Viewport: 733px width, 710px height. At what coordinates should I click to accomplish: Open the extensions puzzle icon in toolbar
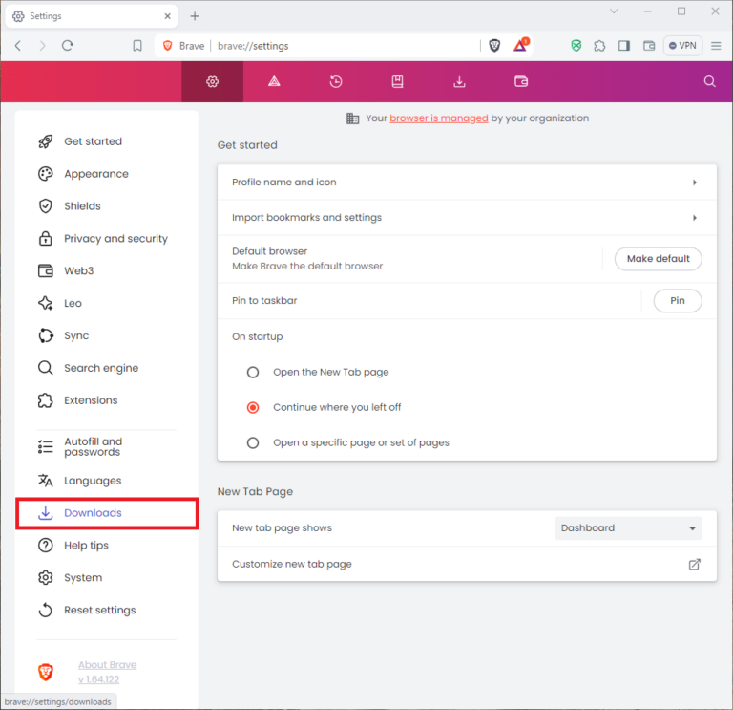pyautogui.click(x=599, y=46)
